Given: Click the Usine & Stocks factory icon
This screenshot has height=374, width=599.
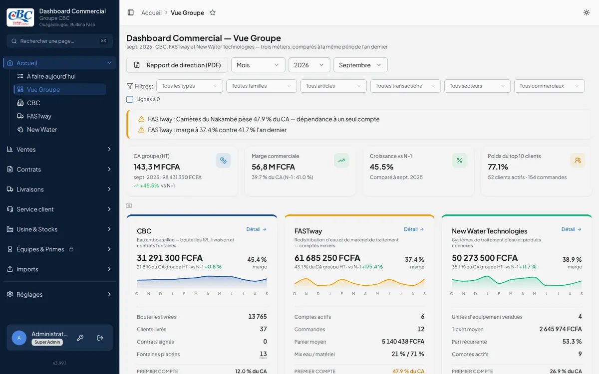Looking at the screenshot, I should point(10,229).
